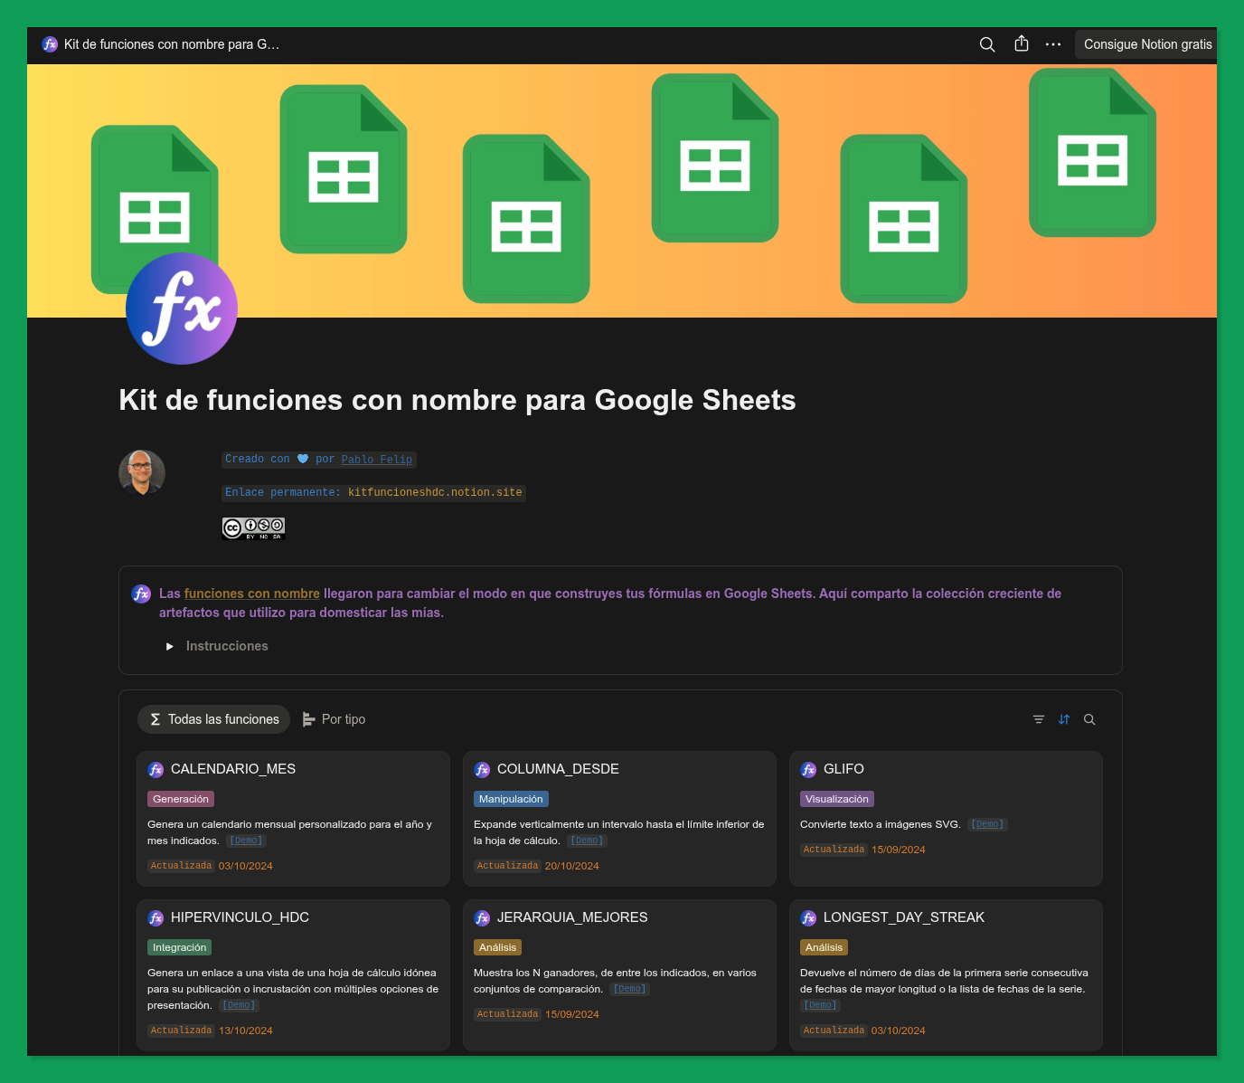1244x1083 pixels.
Task: Click the fx page icon in the header tab
Action: (50, 44)
